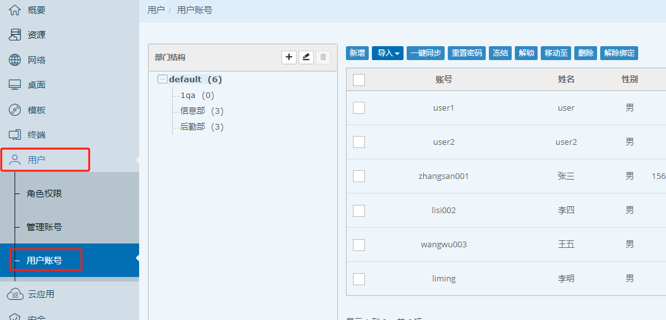Go to 角色权限 submenu item
Image resolution: width=666 pixels, height=320 pixels.
click(x=44, y=194)
